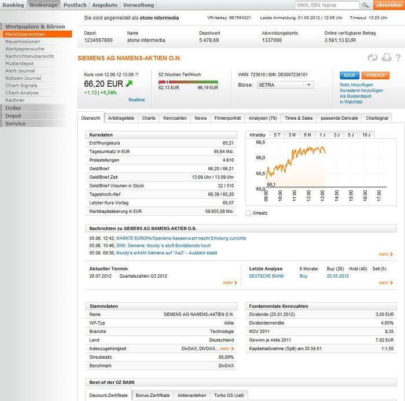Click the refresh arrows icon
Screen dimensions: 405x401
pos(373,58)
